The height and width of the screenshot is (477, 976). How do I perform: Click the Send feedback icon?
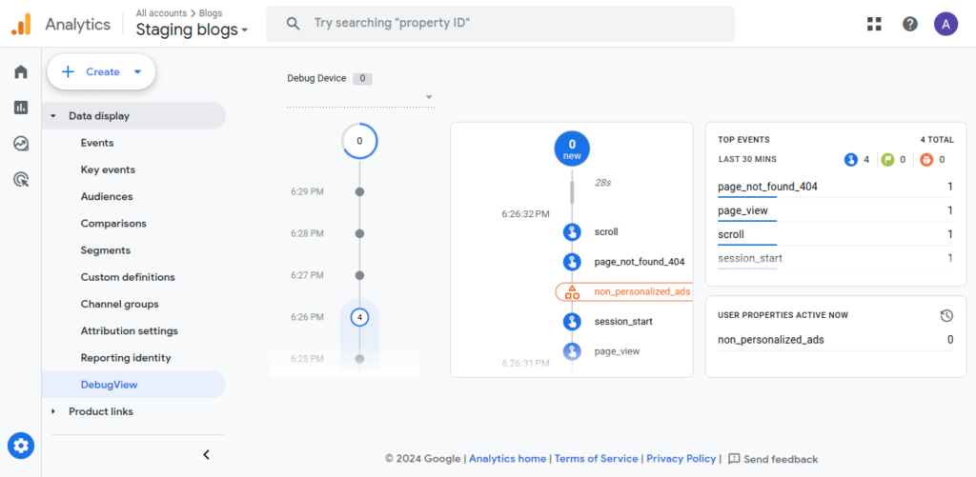[x=734, y=459]
